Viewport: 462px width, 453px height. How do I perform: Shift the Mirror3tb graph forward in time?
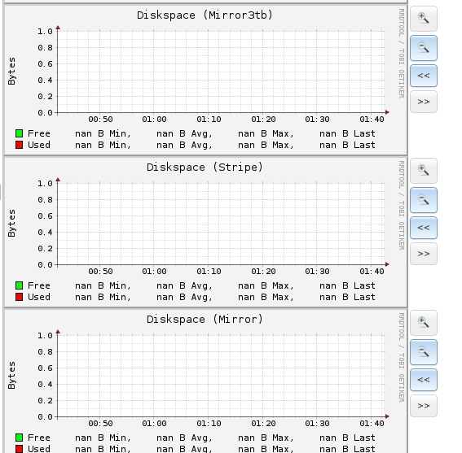(x=424, y=102)
